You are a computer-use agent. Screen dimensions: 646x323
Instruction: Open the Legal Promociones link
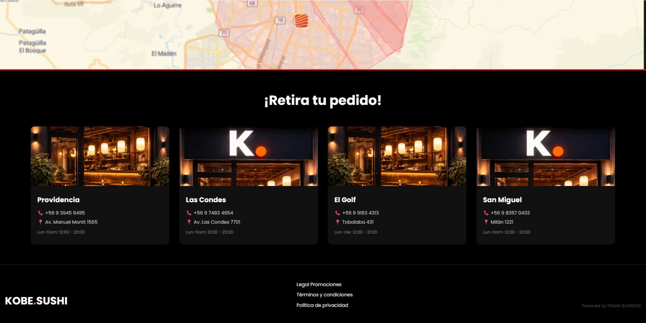point(319,285)
